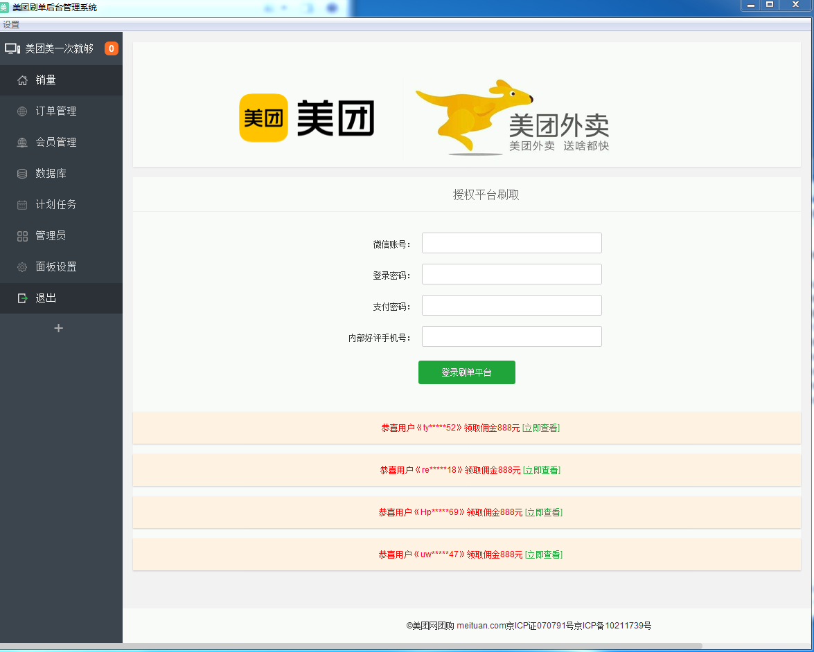This screenshot has height=652, width=814.
Task: Maximize the window
Action: click(x=770, y=5)
